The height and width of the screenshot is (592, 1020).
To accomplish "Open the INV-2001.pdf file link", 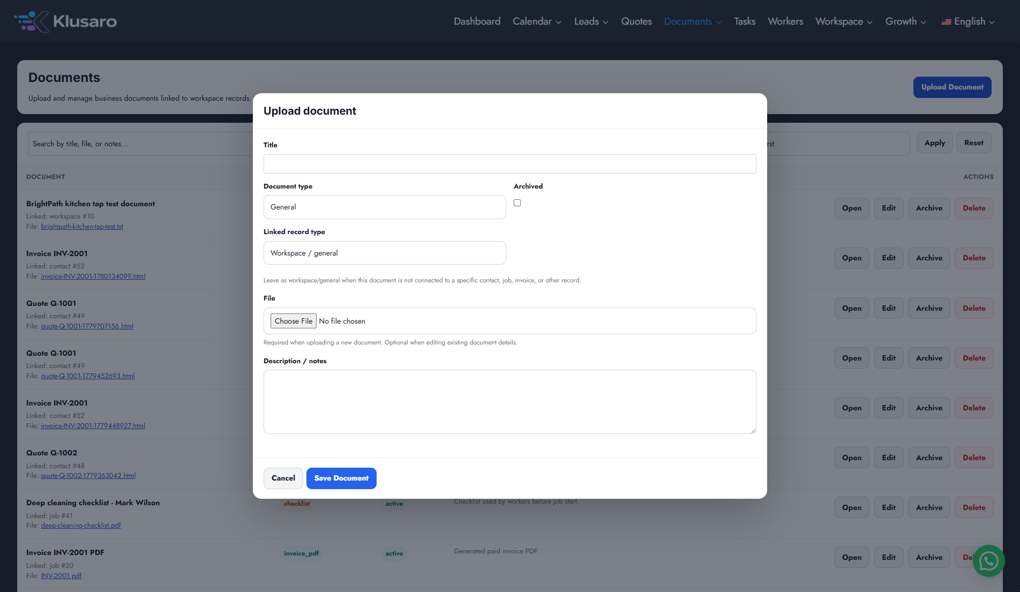I will [x=61, y=576].
